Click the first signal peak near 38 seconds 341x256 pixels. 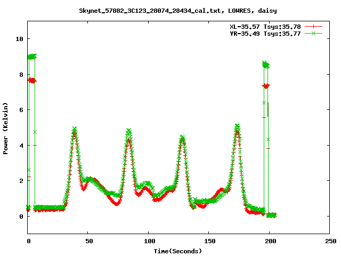pos(75,129)
